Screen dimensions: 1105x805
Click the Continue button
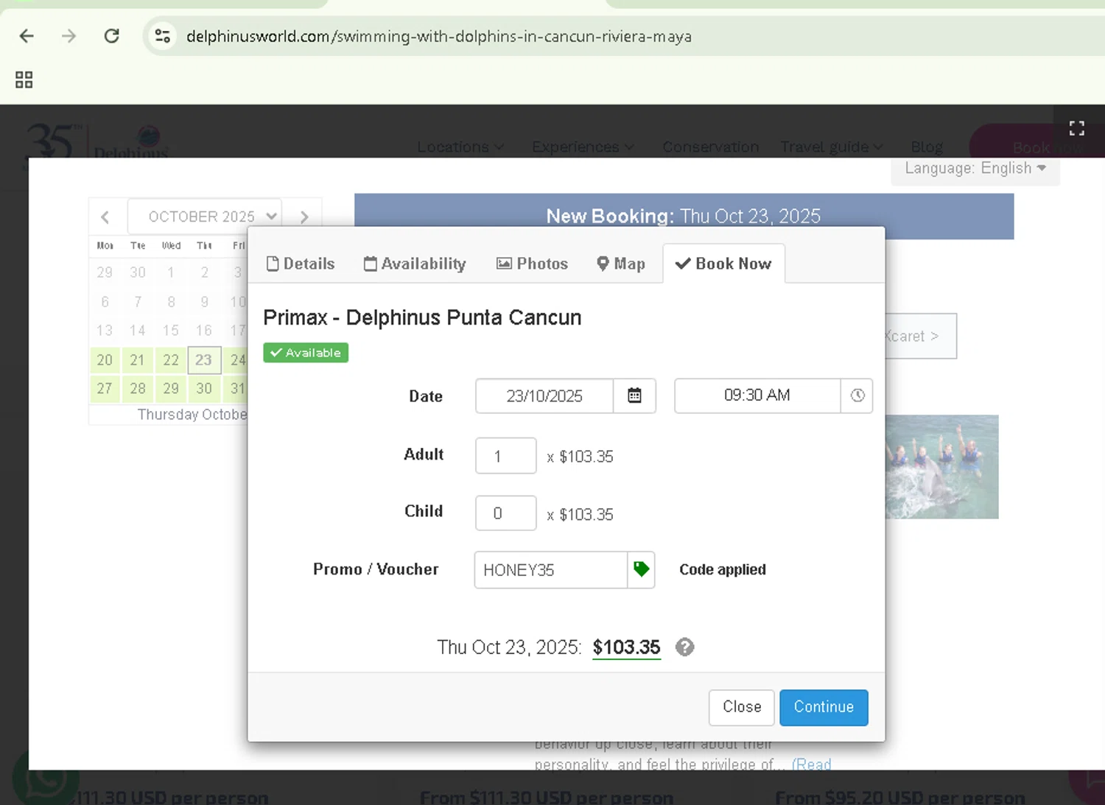click(824, 707)
